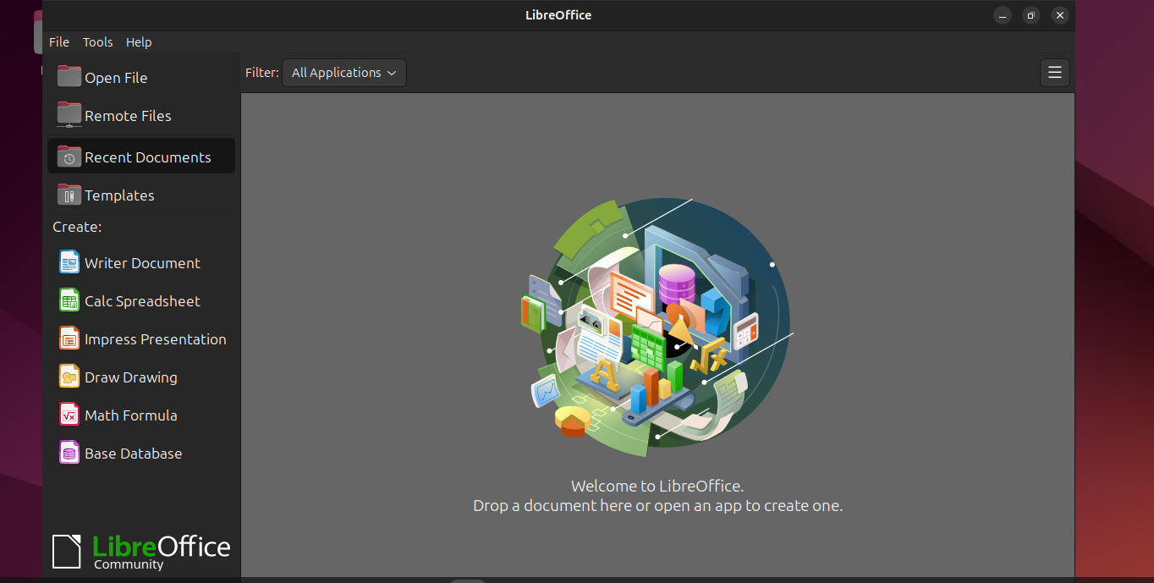
Task: Open the Templates view
Action: 118,195
